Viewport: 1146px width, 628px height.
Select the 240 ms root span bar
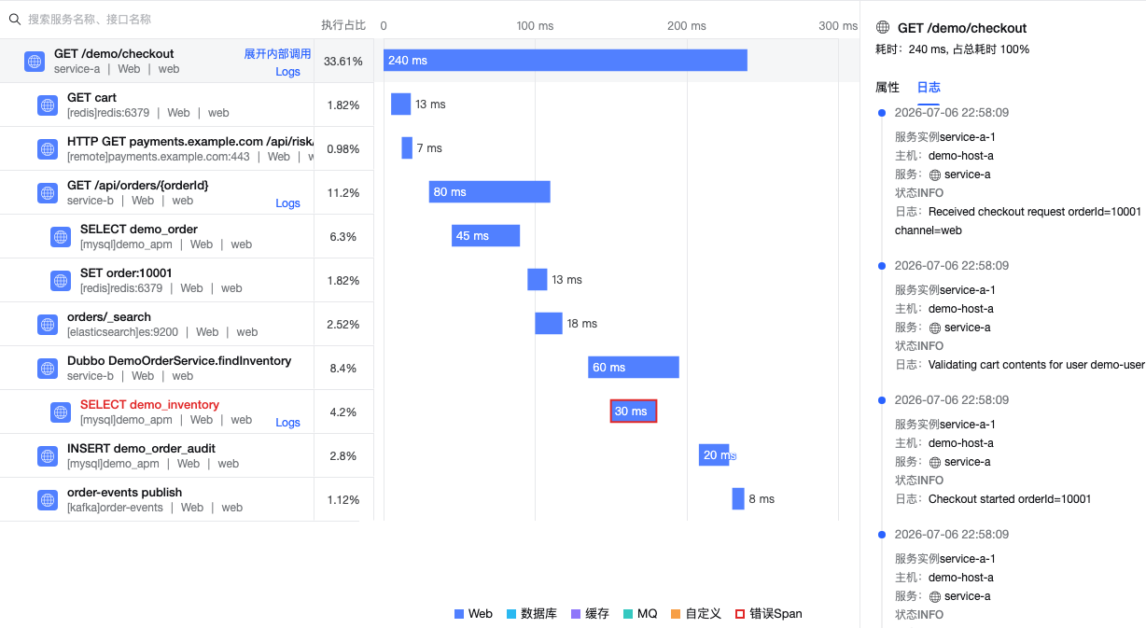coord(566,61)
